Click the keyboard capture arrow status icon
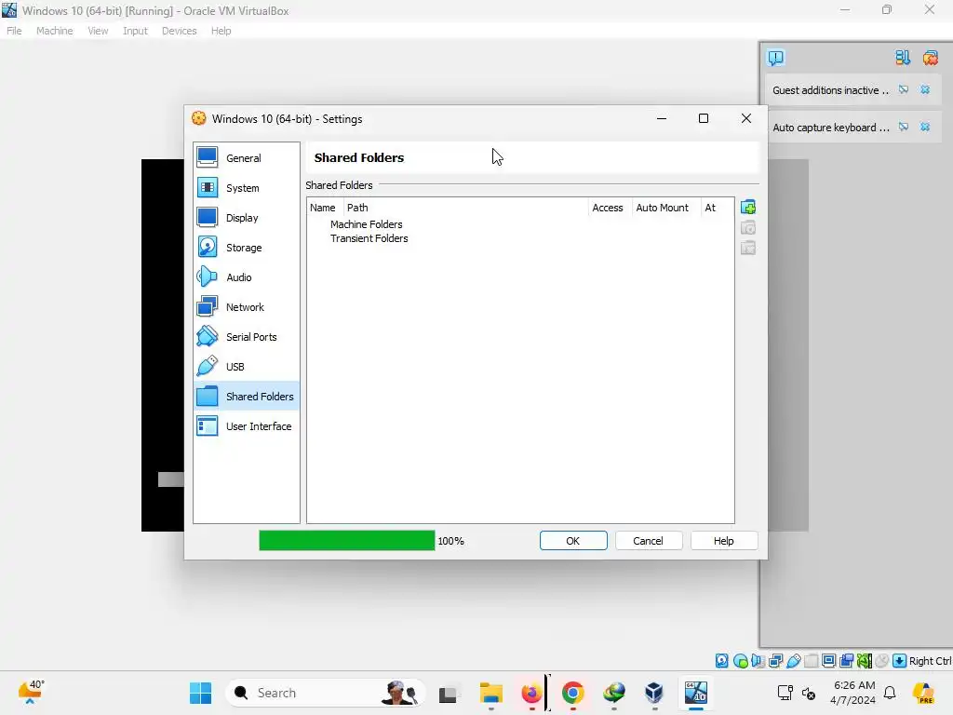The width and height of the screenshot is (953, 715). 900,661
